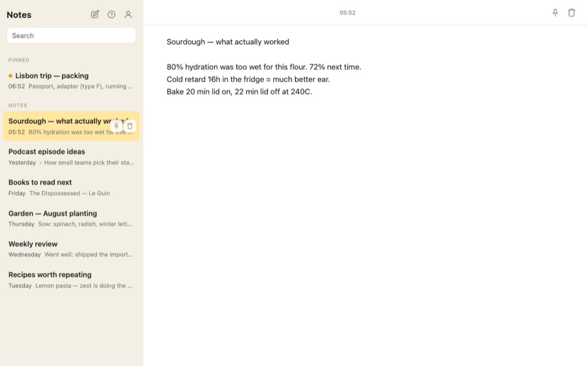Viewport: 587px width, 366px height.
Task: Open the Books to read next note
Action: [x=71, y=188]
